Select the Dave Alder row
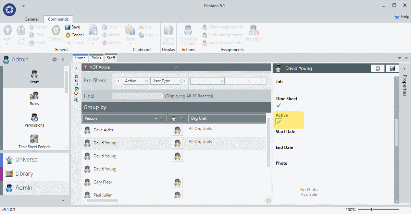Image resolution: width=411 pixels, height=214 pixels. tap(174, 130)
